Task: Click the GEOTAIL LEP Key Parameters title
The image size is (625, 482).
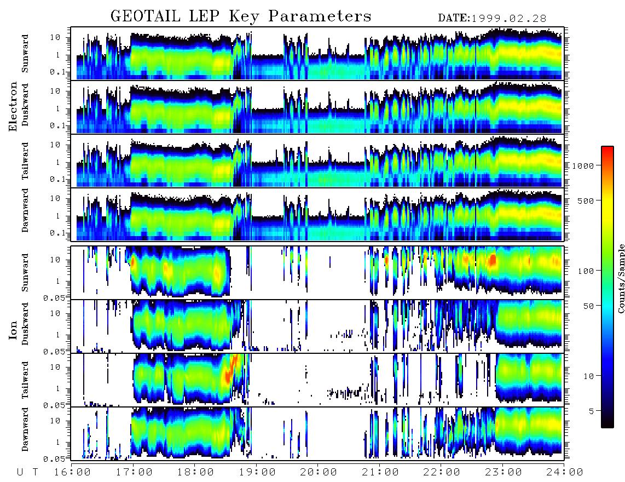Action: pos(241,17)
